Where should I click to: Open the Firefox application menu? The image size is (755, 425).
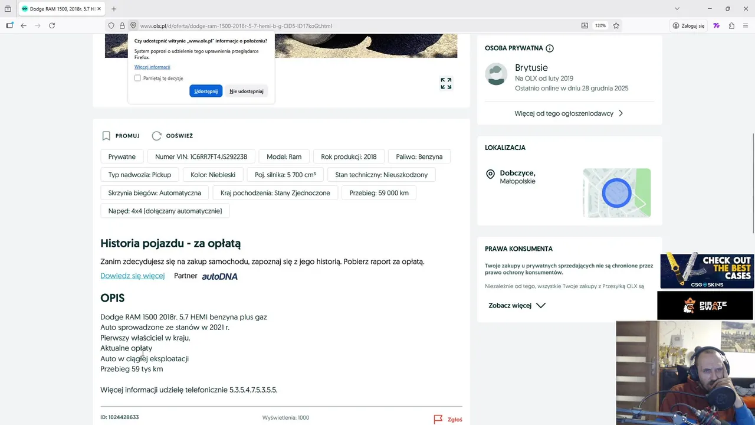[746, 25]
